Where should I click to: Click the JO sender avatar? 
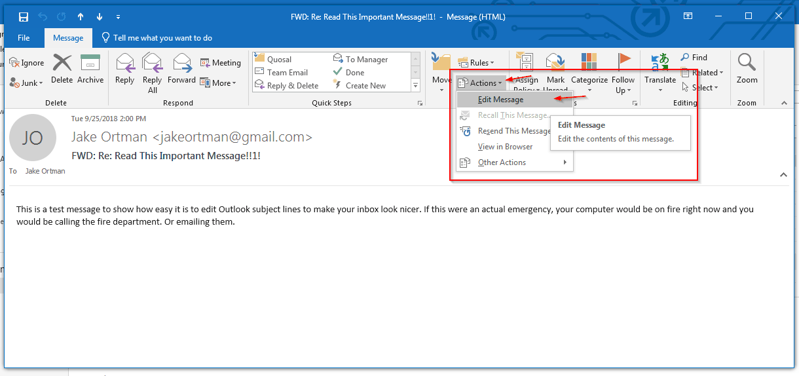[x=33, y=138]
